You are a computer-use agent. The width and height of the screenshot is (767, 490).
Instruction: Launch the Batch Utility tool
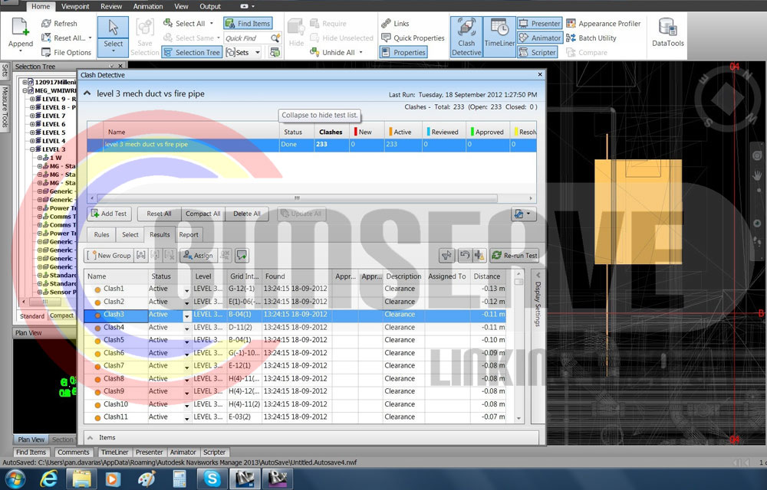coord(591,38)
